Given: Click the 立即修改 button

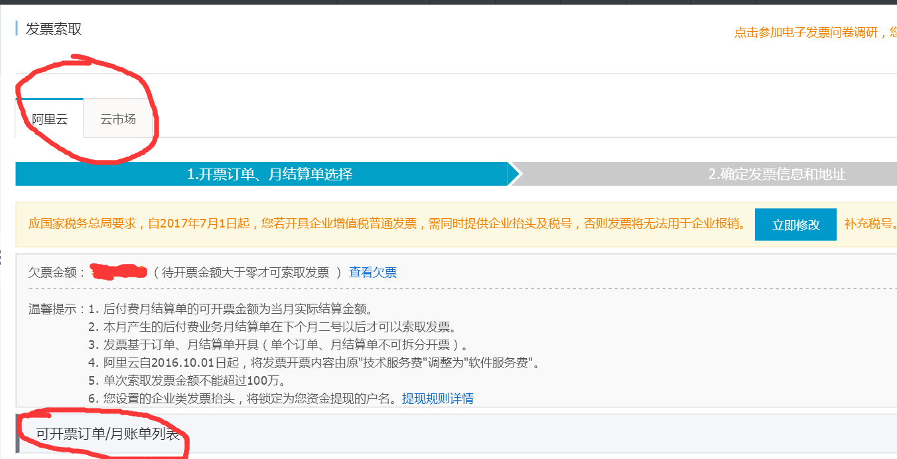Looking at the screenshot, I should point(795,224).
